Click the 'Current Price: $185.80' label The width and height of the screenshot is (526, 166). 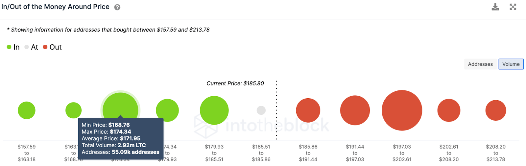tap(235, 83)
